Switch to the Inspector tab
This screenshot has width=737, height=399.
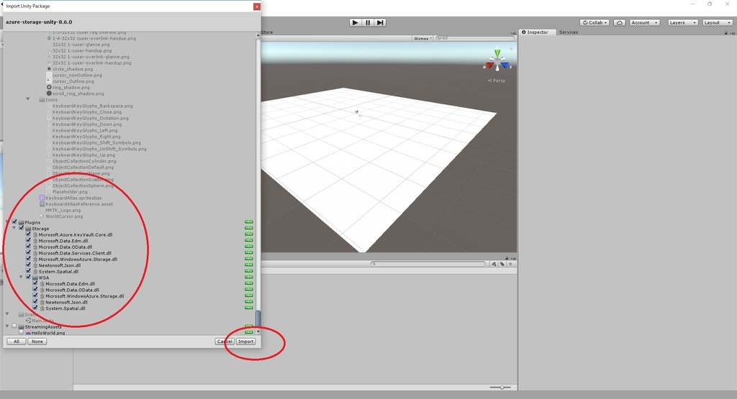pyautogui.click(x=537, y=32)
